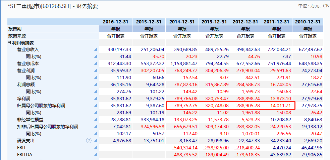Viewport: 330px width, 160px height.
Task: Select cell -14,011.71 net profit 2011
Action: click(280, 106)
